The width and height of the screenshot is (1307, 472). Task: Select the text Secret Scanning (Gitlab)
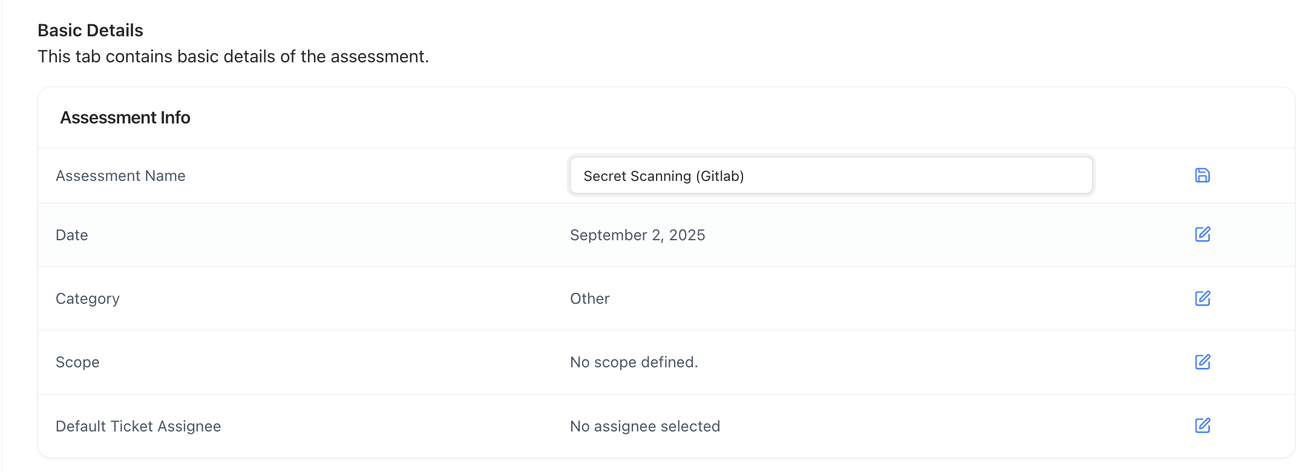coord(664,176)
